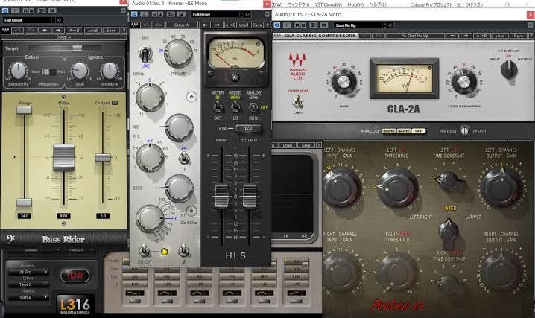Open the ウィンドウ window menu

click(299, 4)
